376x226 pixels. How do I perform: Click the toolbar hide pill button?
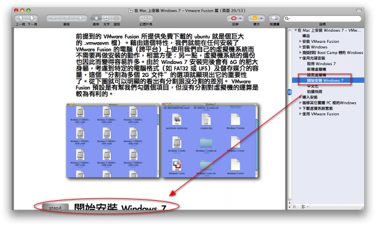click(x=359, y=11)
